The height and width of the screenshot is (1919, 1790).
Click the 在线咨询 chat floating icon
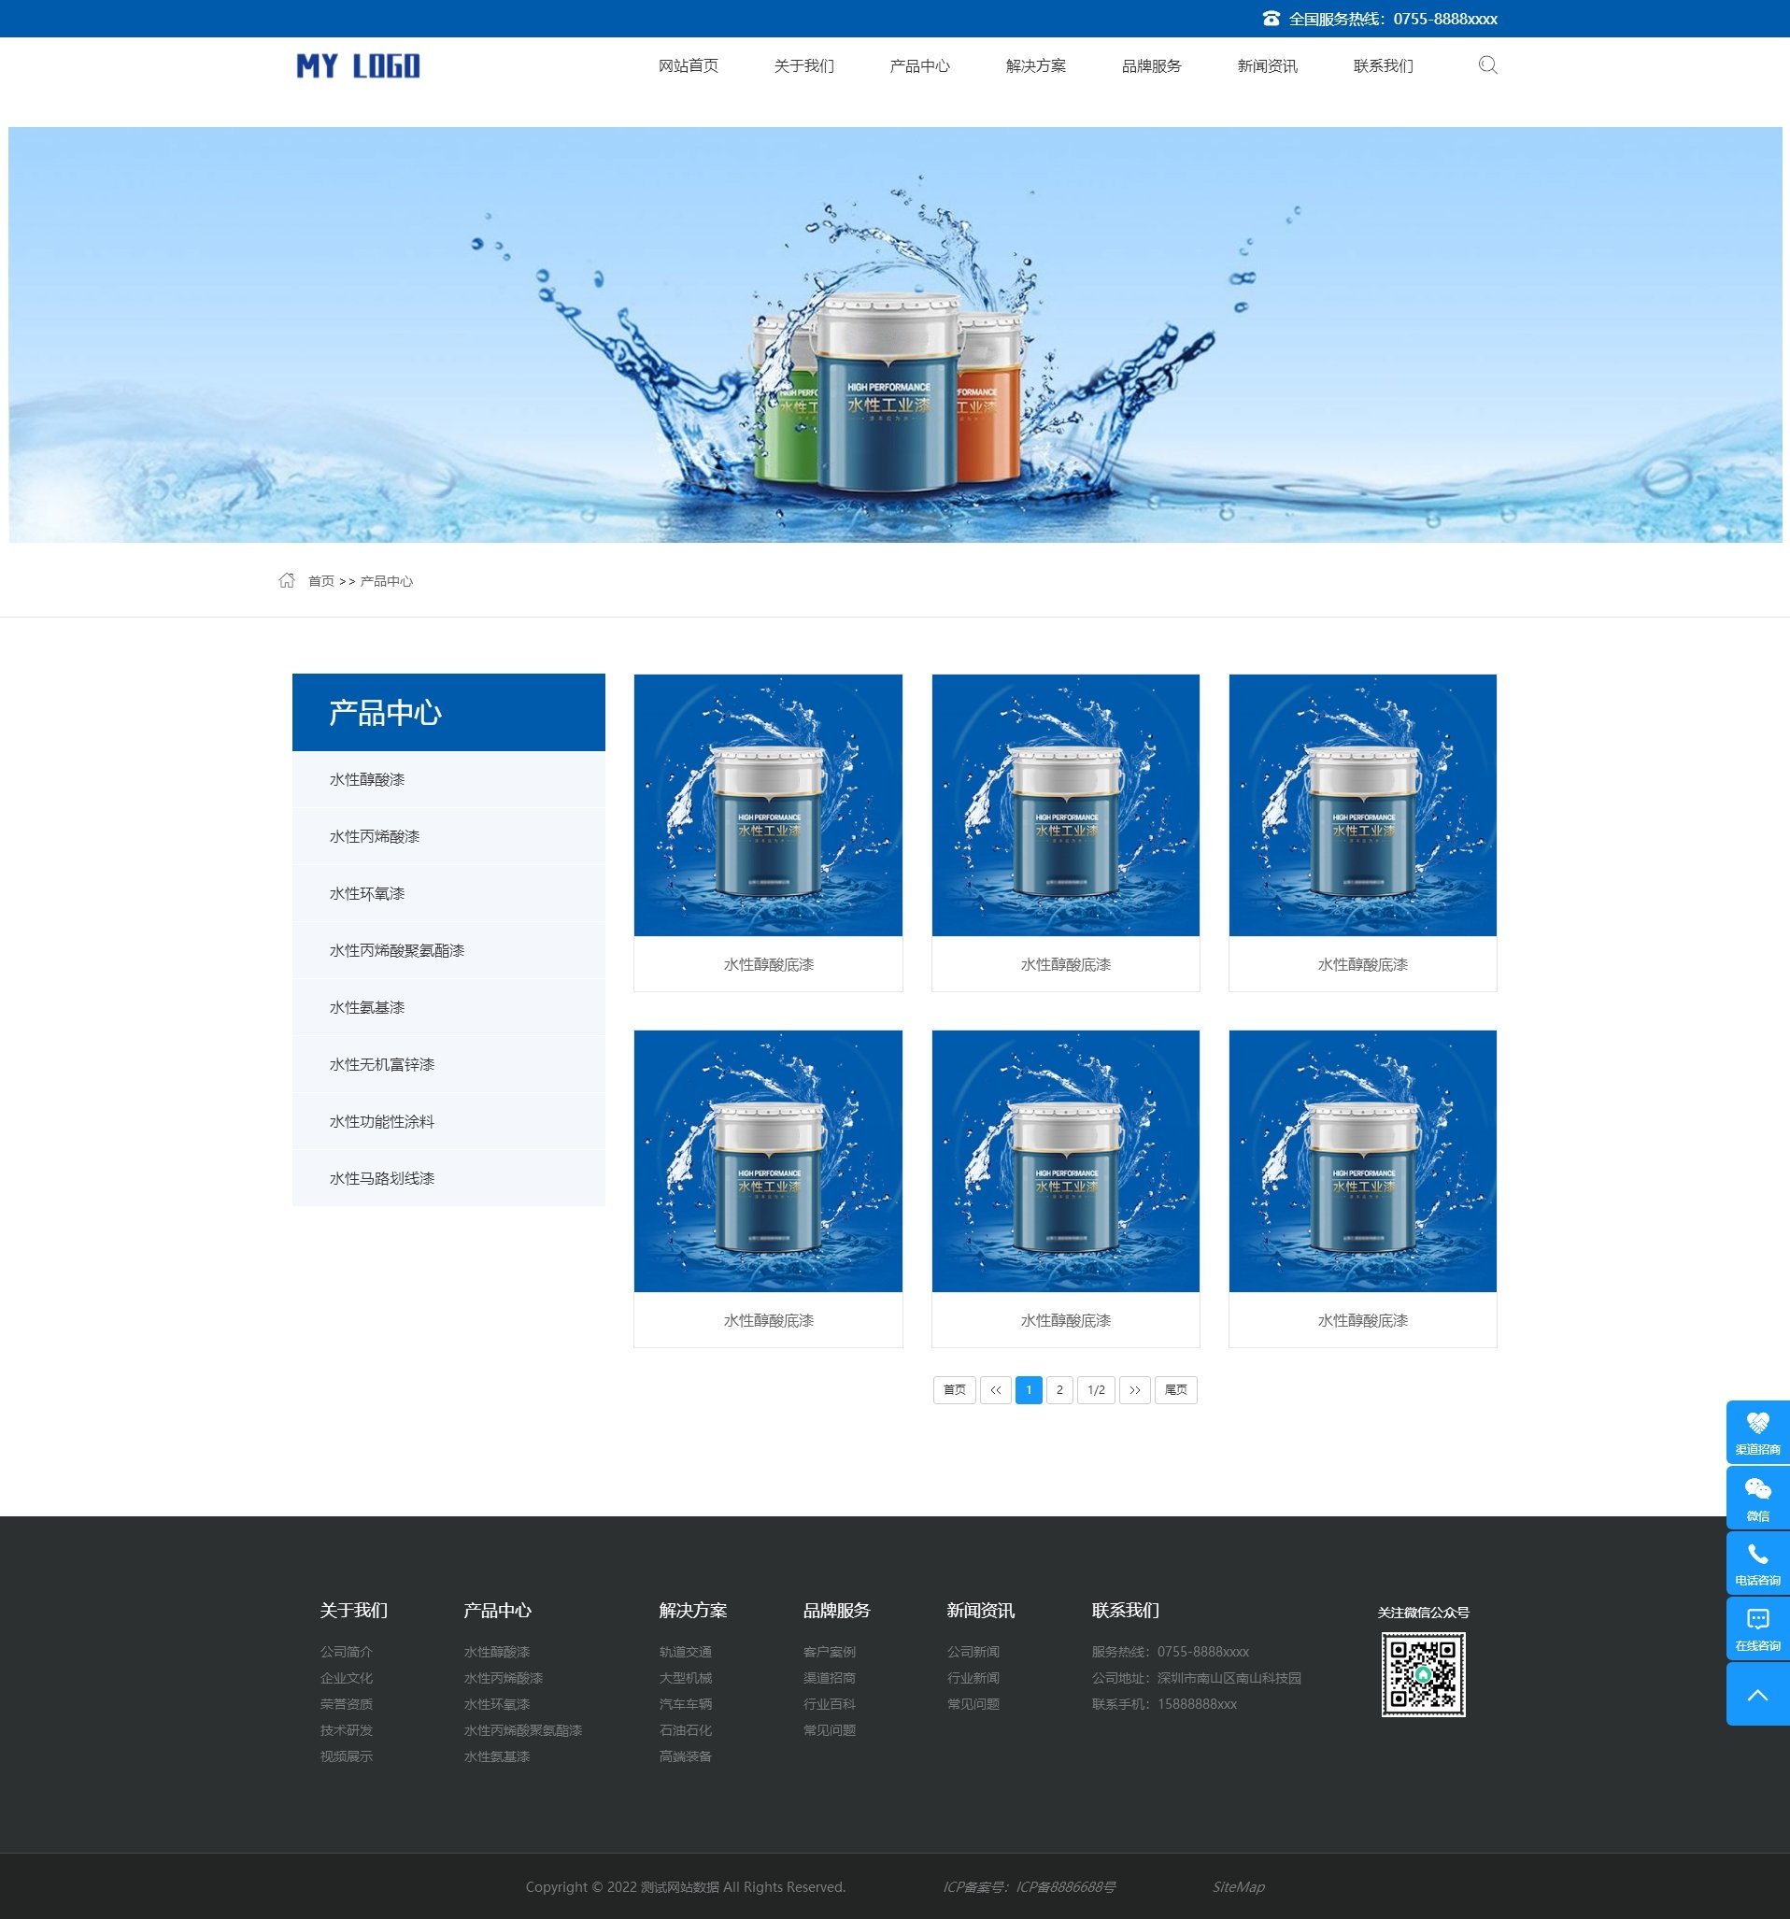tap(1757, 1628)
